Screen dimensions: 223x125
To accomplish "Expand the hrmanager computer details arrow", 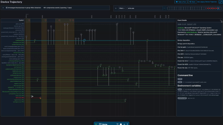I will [x=3, y=8].
